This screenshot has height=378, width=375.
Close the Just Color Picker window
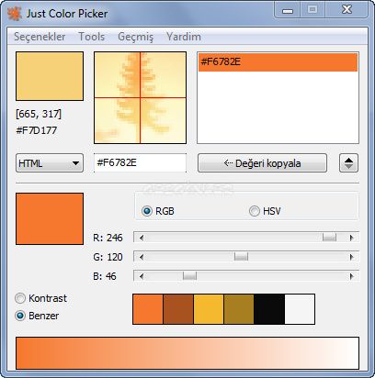coord(347,10)
